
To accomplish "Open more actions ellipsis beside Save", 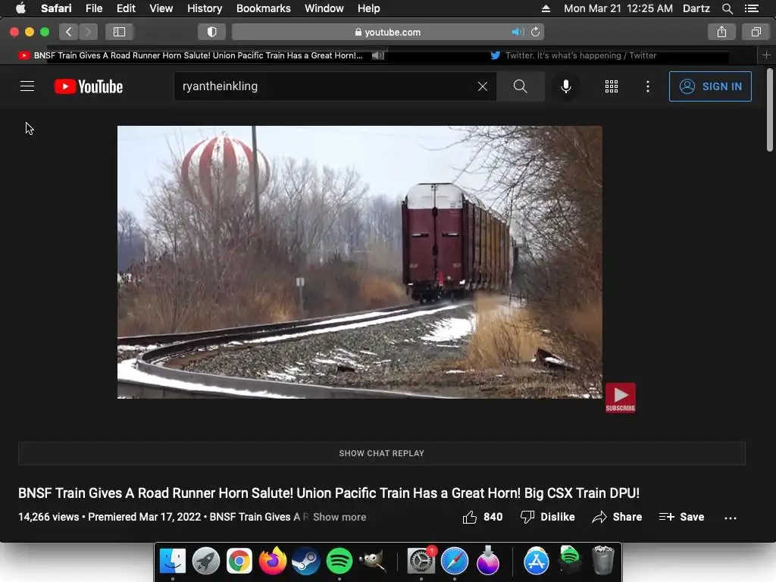I will point(731,518).
